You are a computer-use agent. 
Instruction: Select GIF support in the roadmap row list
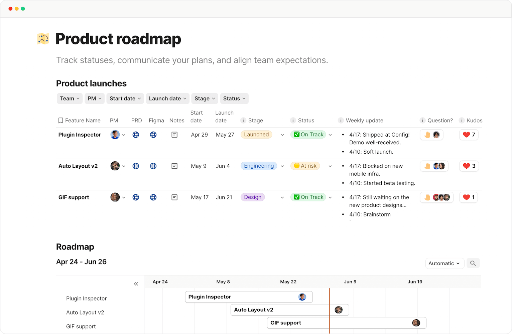tap(81, 326)
